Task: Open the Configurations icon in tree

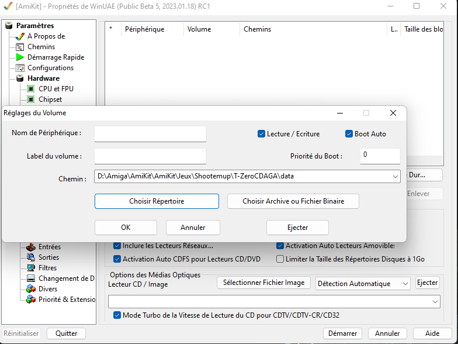Action: 20,68
